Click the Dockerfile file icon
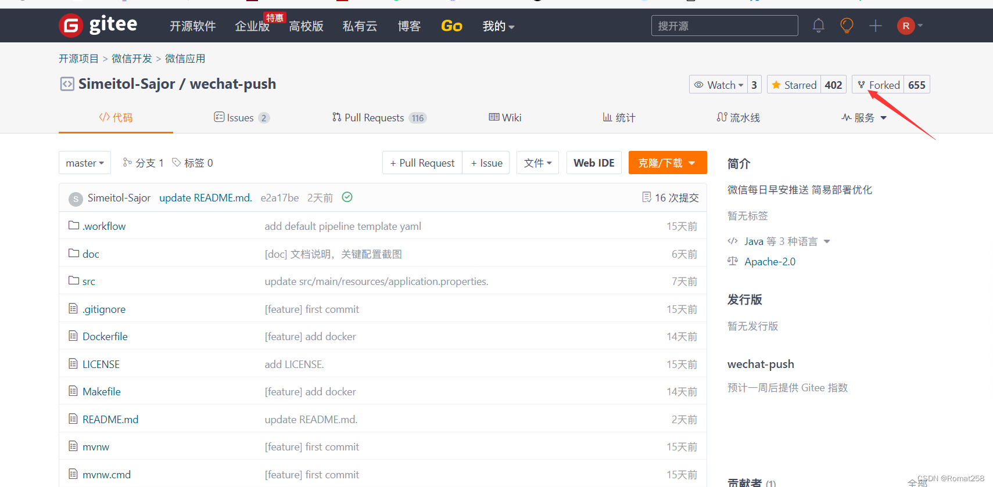993x487 pixels. (73, 336)
